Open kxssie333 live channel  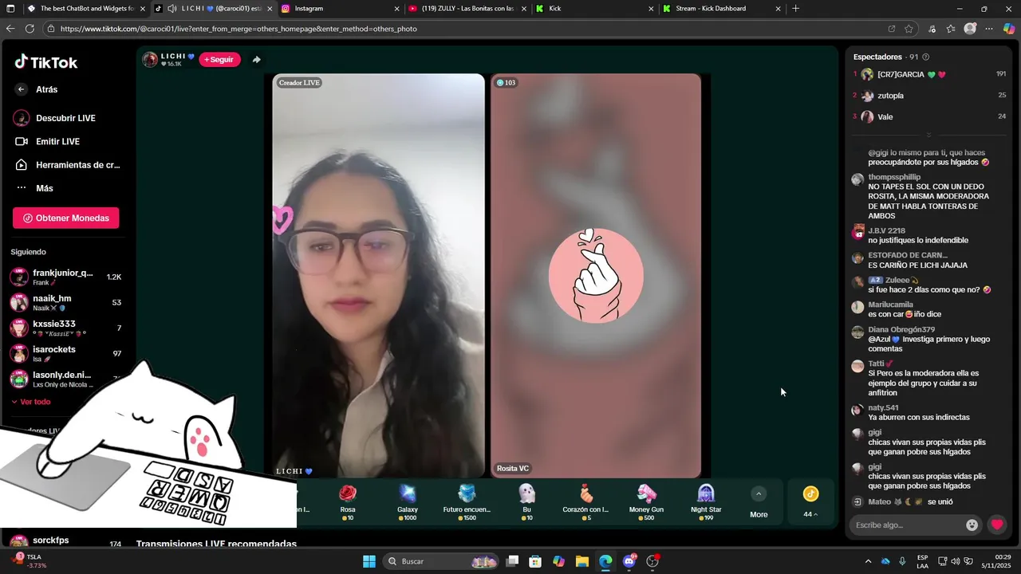click(x=65, y=328)
